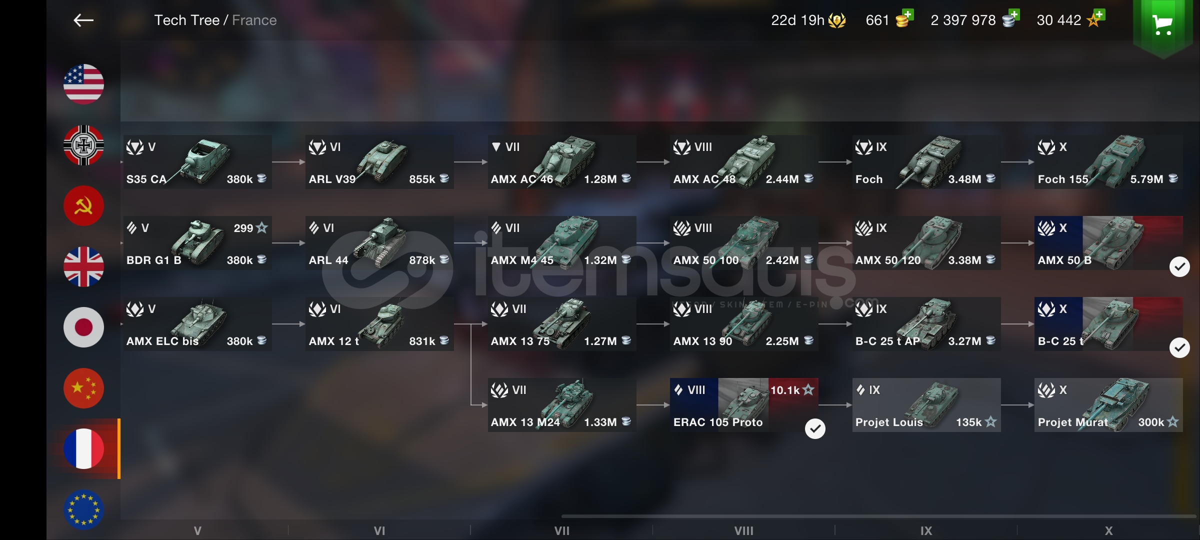Open the Foch 155 tank card
This screenshot has height=540, width=1200.
(x=1108, y=162)
